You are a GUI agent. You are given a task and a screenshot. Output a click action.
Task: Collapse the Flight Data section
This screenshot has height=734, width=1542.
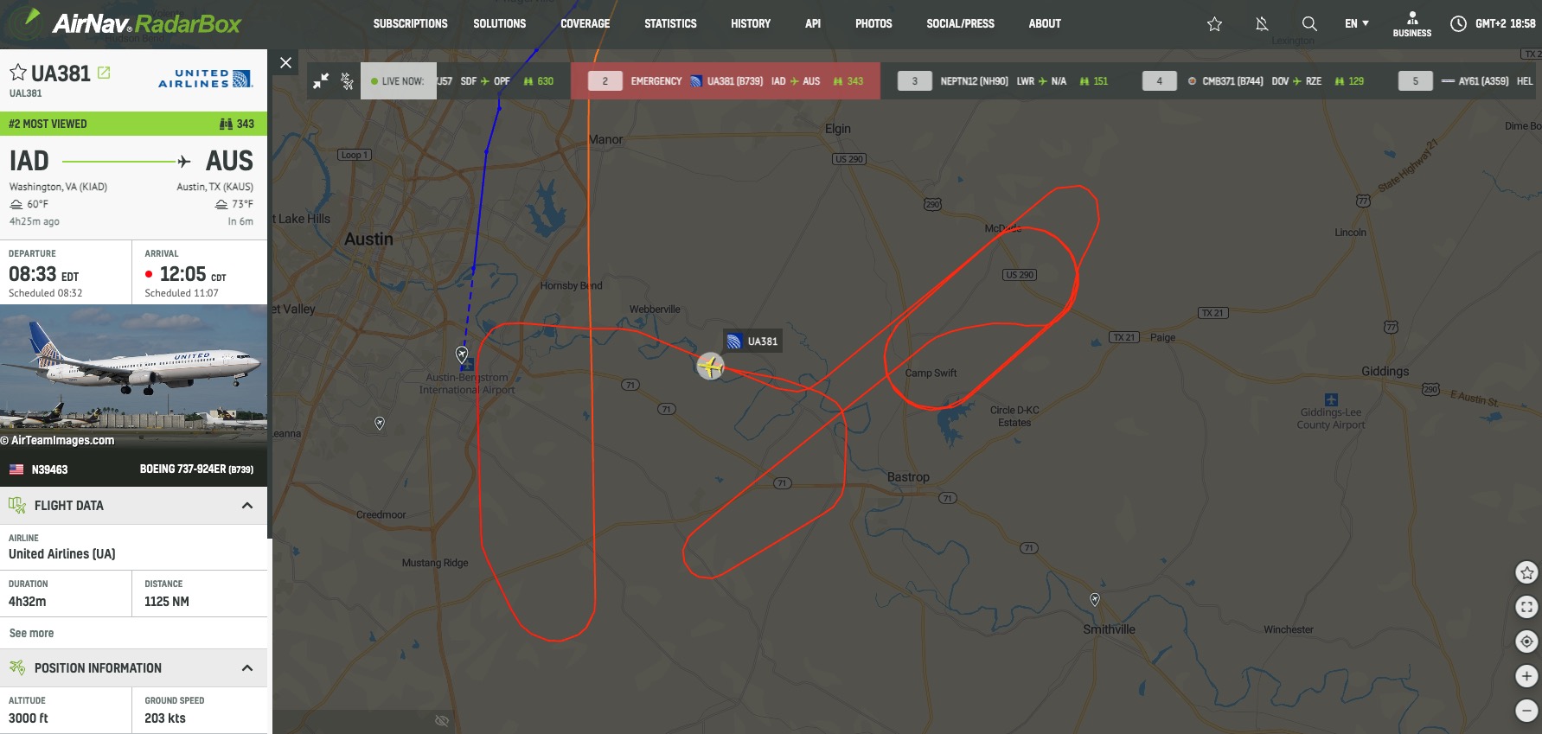tap(247, 505)
